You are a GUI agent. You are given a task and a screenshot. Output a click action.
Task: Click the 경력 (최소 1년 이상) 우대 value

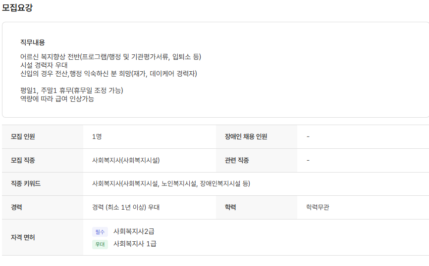(x=126, y=207)
